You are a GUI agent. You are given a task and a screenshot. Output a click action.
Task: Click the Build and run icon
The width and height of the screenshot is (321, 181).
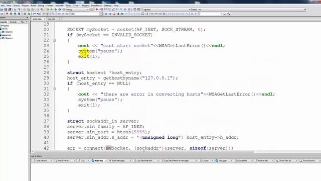(56, 10)
